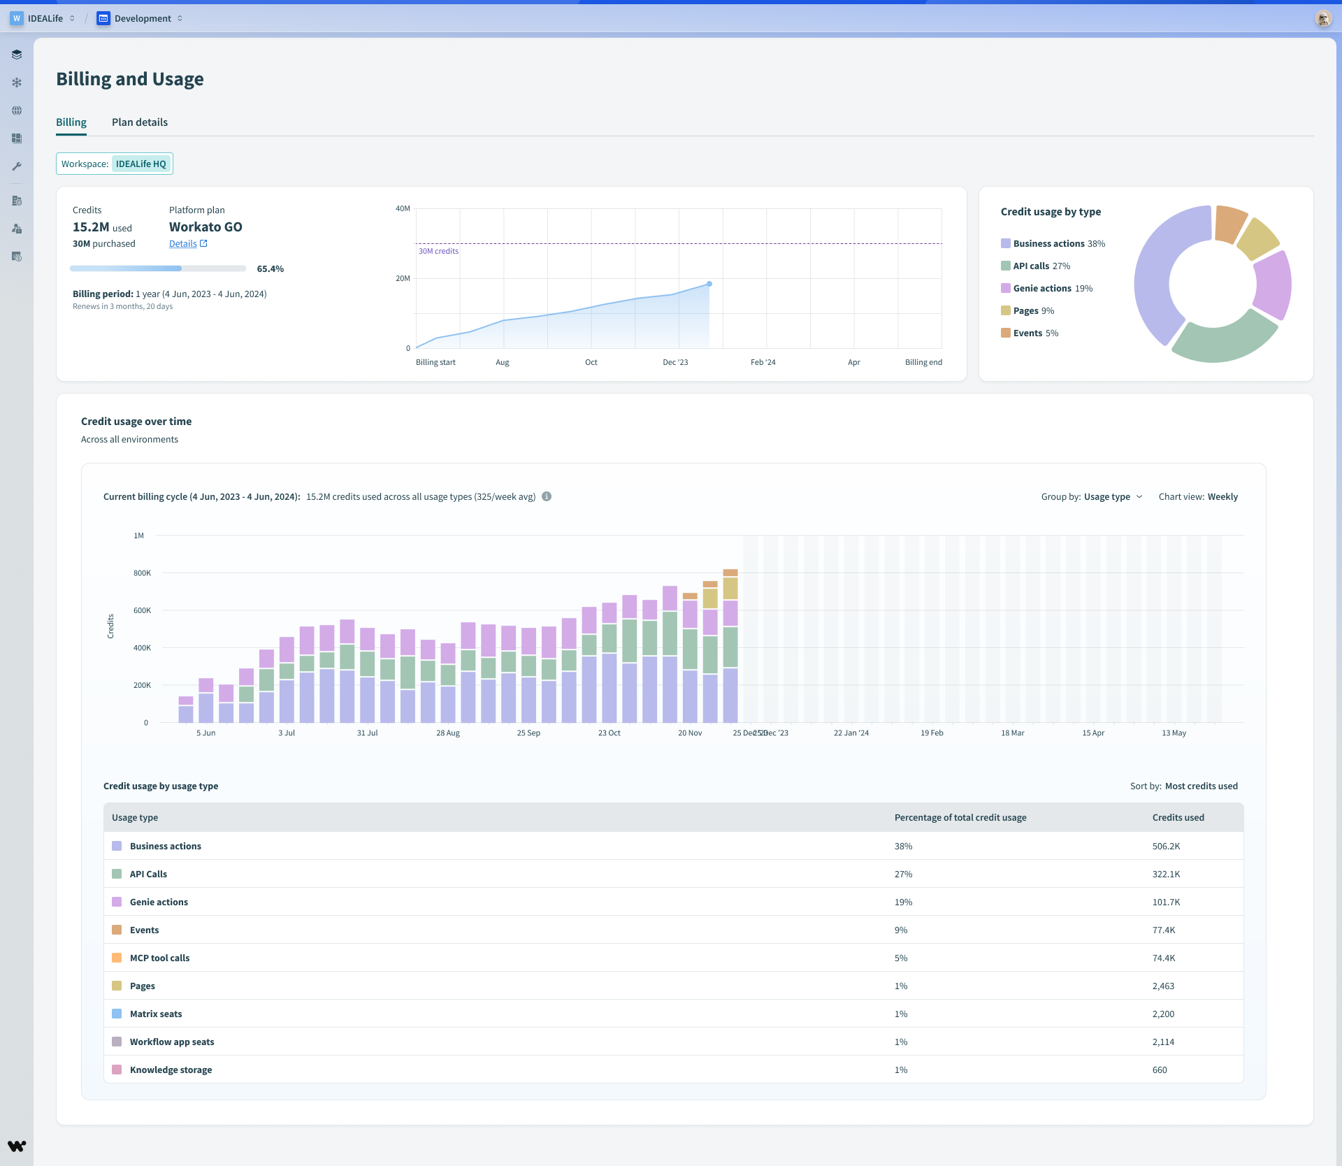Screen dimensions: 1342x1166
Task: Click the Credits used column header
Action: click(1178, 817)
